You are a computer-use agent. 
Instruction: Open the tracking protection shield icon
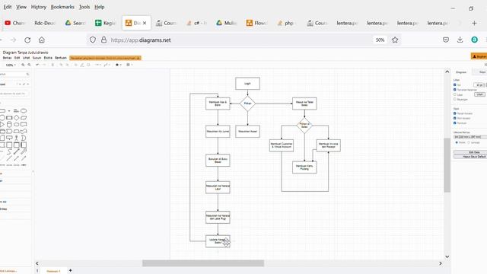93,40
